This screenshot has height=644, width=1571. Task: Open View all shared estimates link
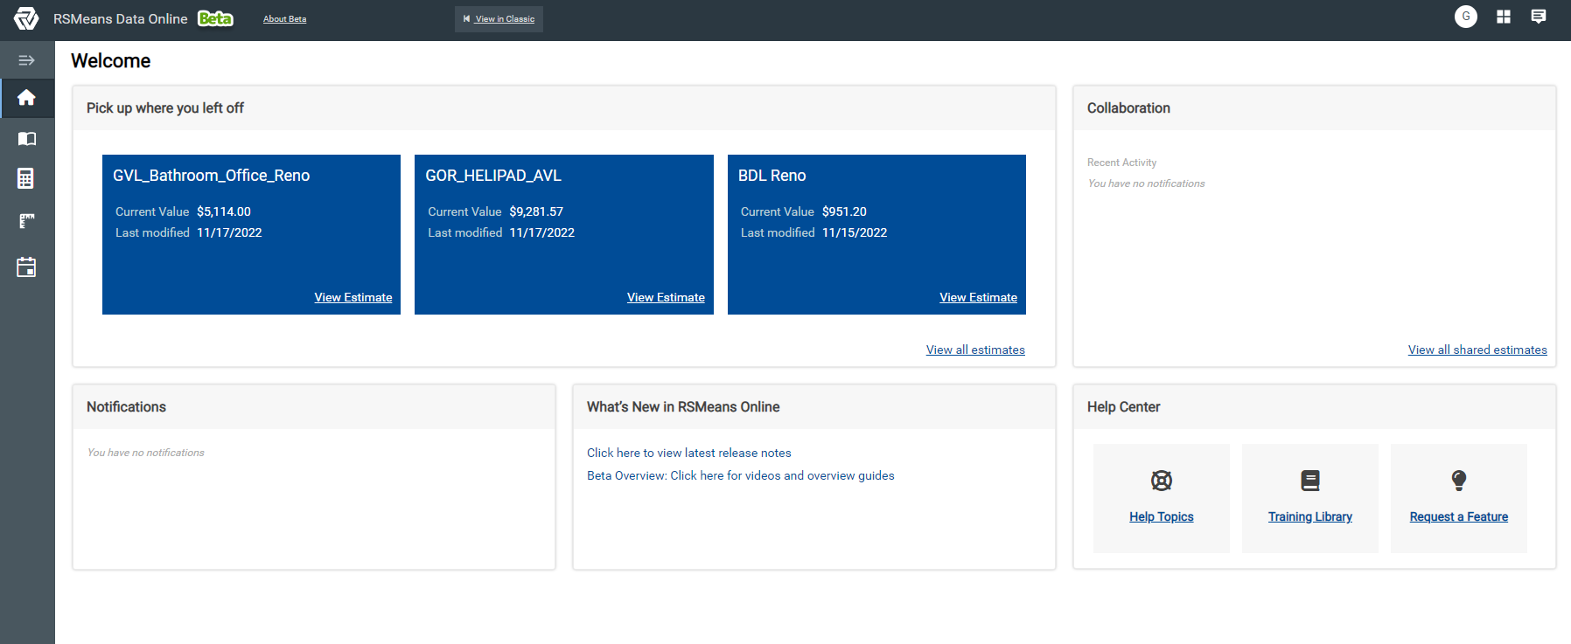pyautogui.click(x=1477, y=350)
